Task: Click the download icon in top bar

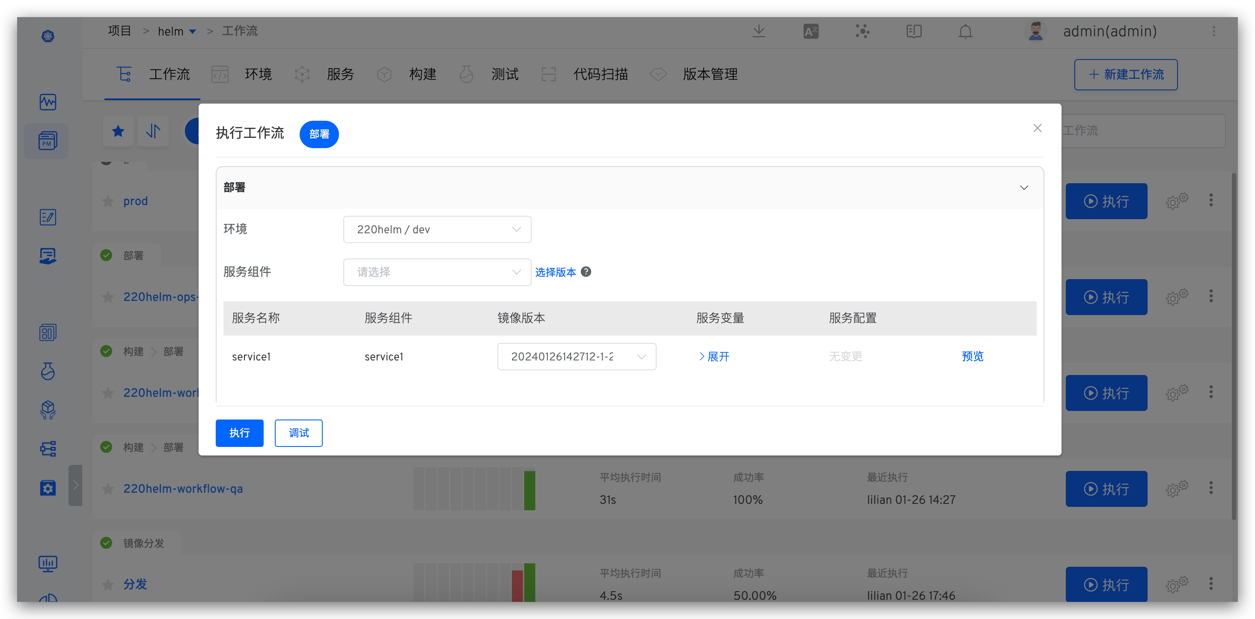Action: tap(758, 32)
